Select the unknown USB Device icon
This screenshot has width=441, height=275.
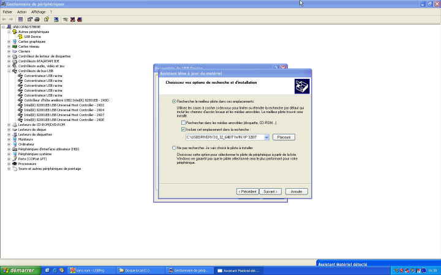tap(21, 37)
